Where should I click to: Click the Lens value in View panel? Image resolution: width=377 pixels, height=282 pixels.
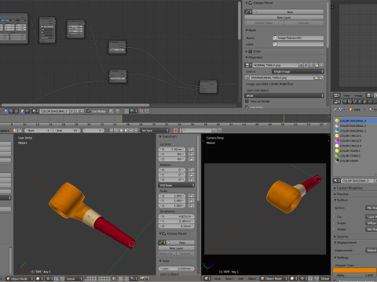pyautogui.click(x=177, y=269)
